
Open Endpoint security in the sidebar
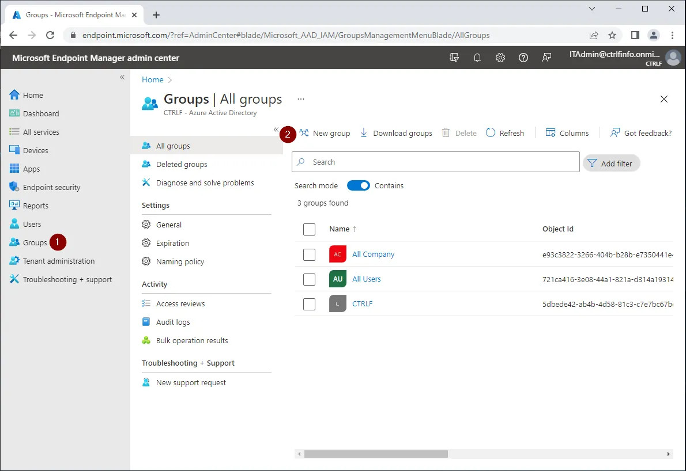[44, 187]
